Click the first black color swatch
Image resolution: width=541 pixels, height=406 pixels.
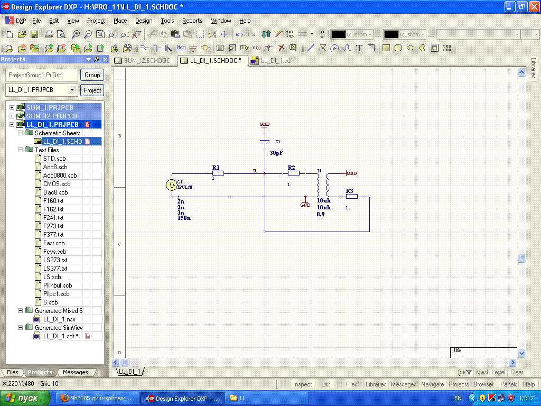338,34
